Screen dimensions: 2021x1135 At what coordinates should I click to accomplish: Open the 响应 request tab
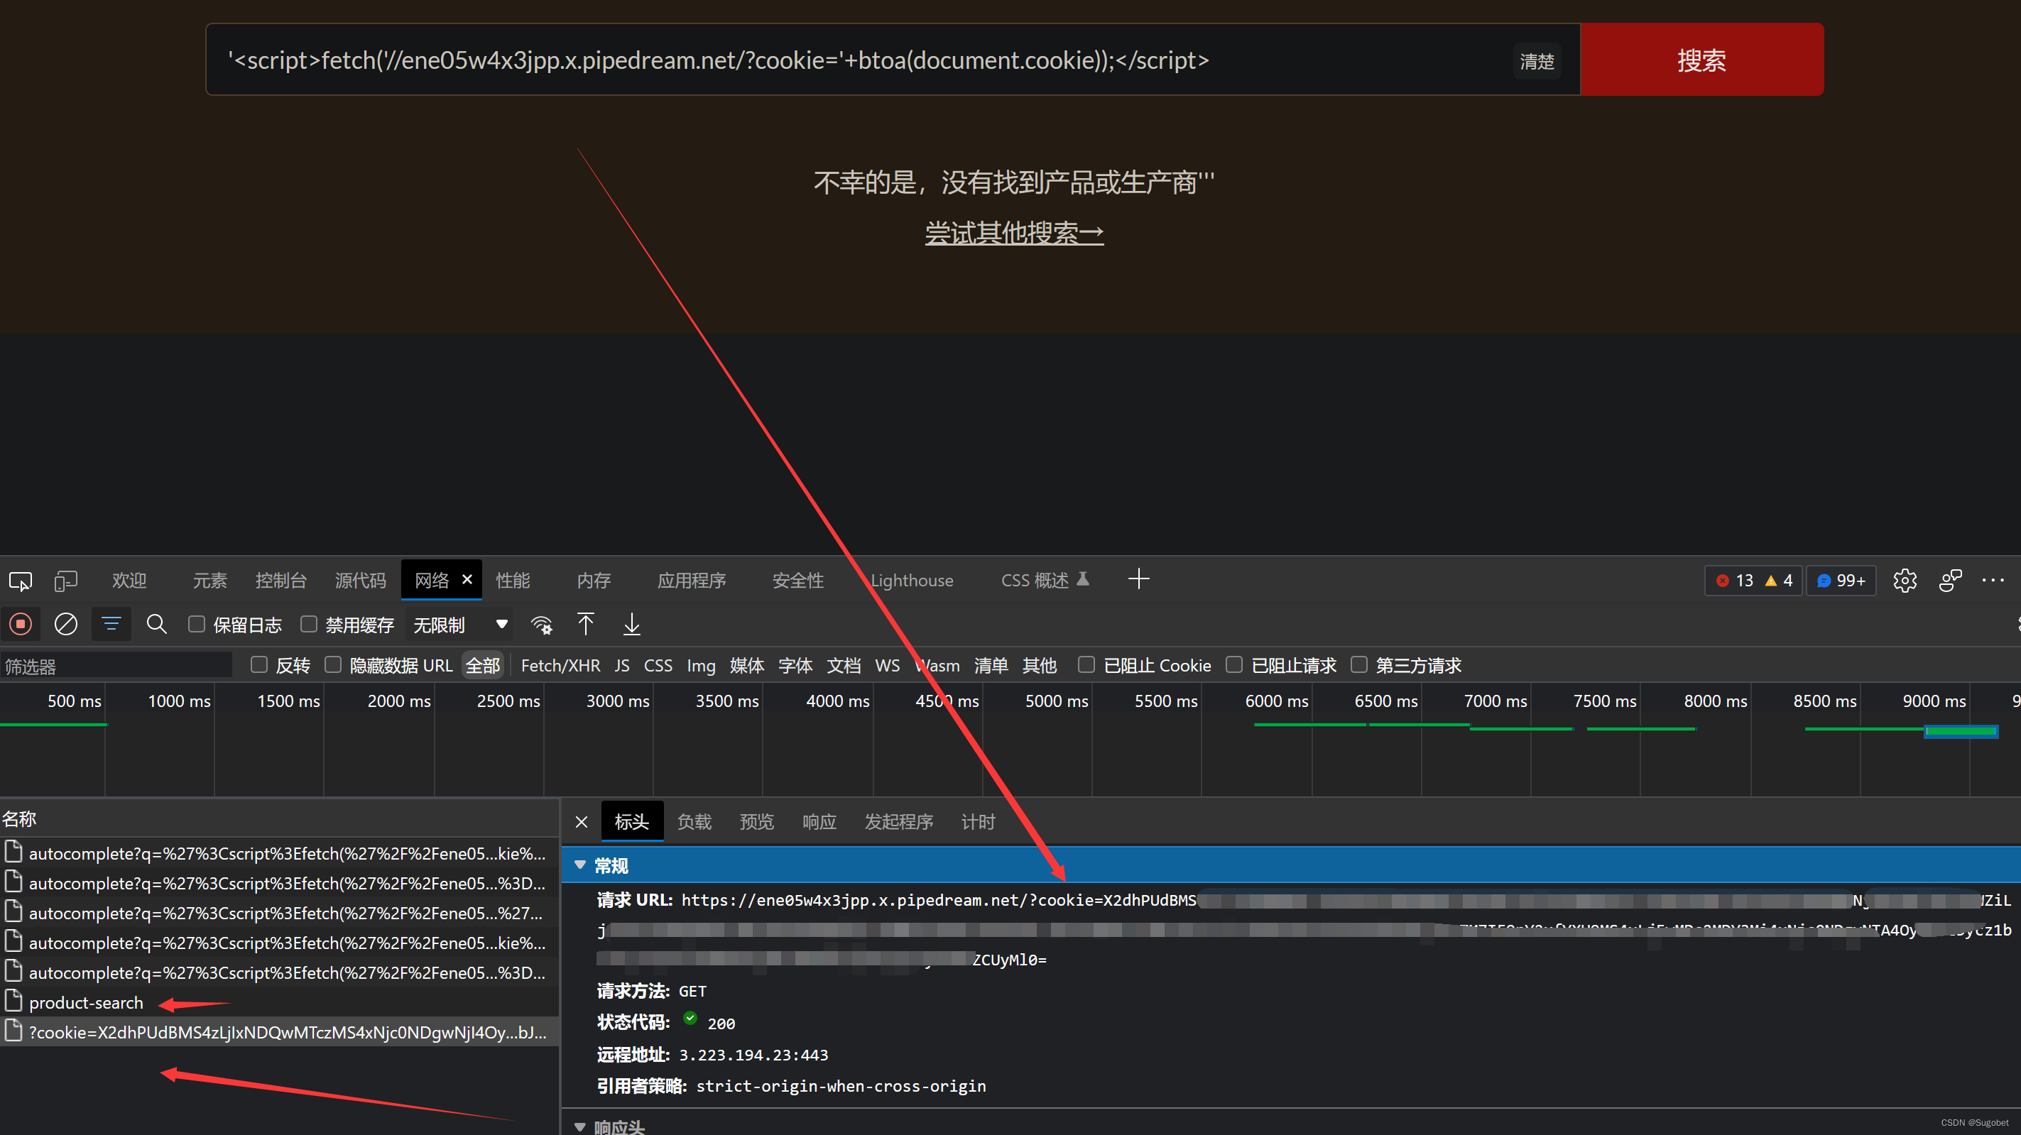point(819,821)
